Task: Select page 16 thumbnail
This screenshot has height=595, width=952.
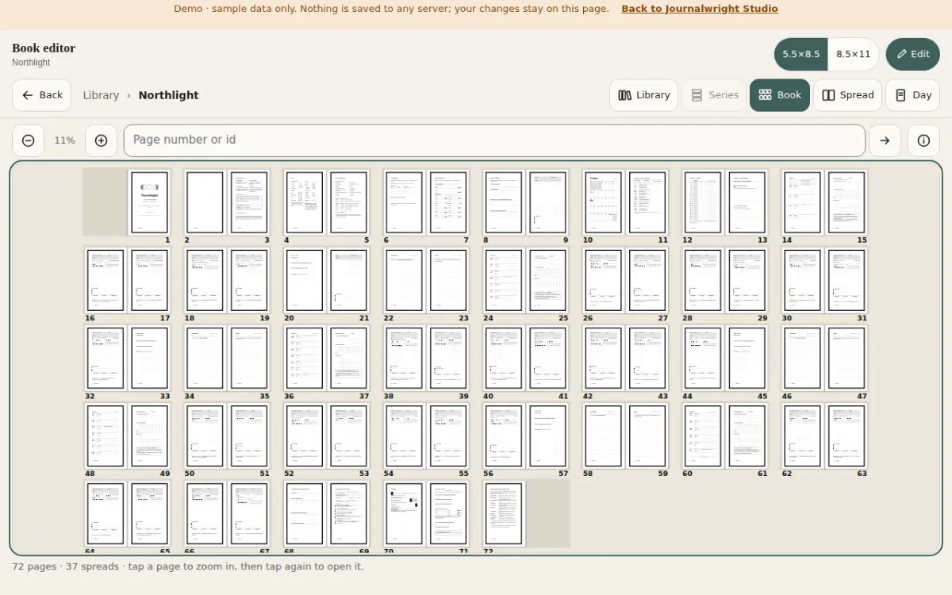Action: pyautogui.click(x=106, y=280)
